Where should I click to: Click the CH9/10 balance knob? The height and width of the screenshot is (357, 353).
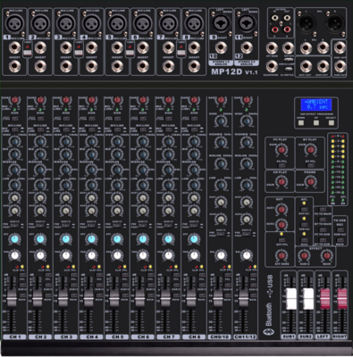tap(221, 255)
